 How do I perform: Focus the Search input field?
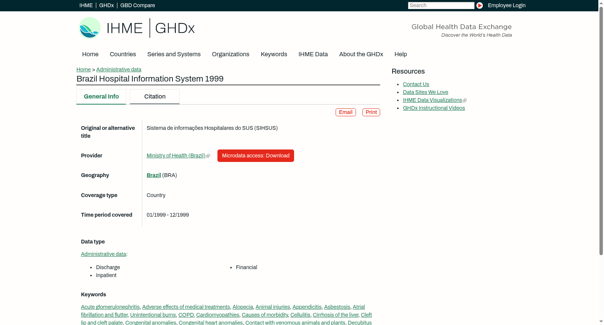click(441, 5)
